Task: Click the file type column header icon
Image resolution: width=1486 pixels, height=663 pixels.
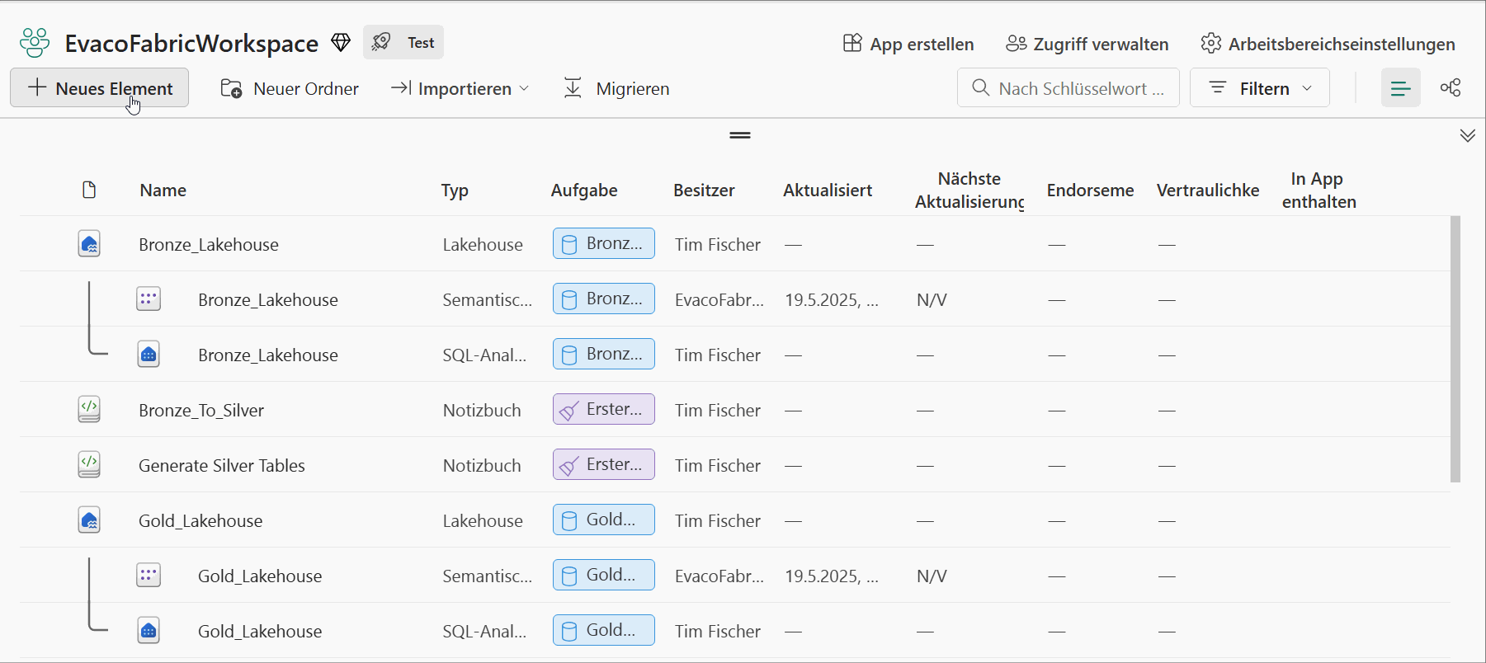Action: click(89, 190)
